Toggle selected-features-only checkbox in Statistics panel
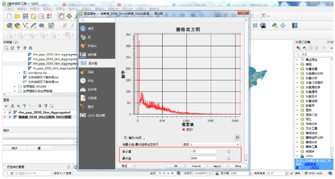 [4, 167]
